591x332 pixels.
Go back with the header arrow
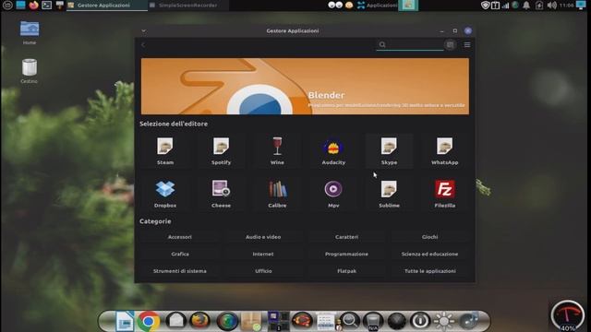tap(144, 45)
